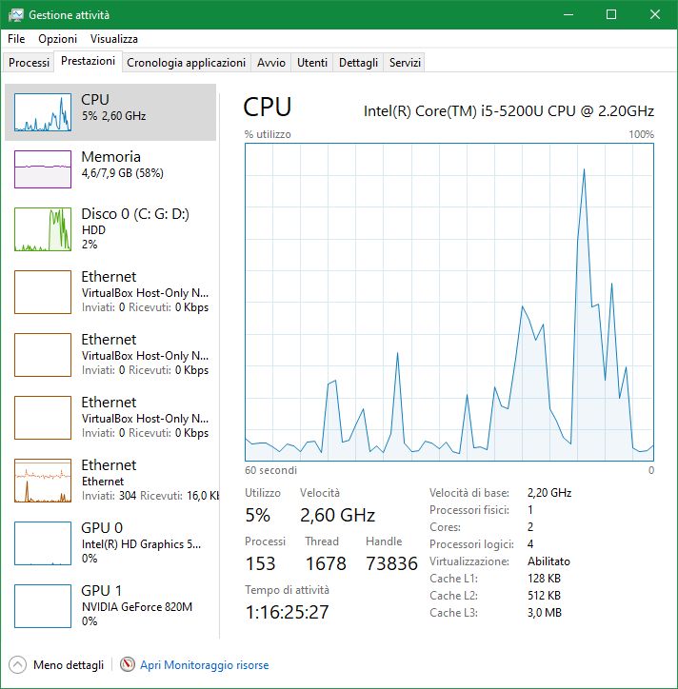This screenshot has height=689, width=678.
Task: Click the main CPU utilization chart
Action: coord(449,302)
